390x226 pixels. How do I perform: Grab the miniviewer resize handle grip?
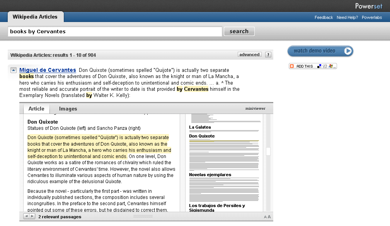click(x=143, y=217)
